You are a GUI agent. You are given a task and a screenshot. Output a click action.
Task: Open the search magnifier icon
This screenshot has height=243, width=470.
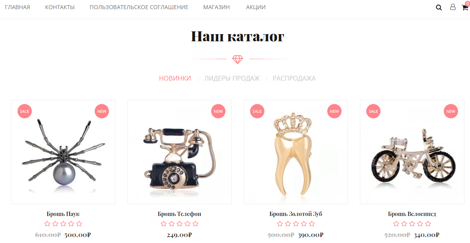[x=439, y=8]
